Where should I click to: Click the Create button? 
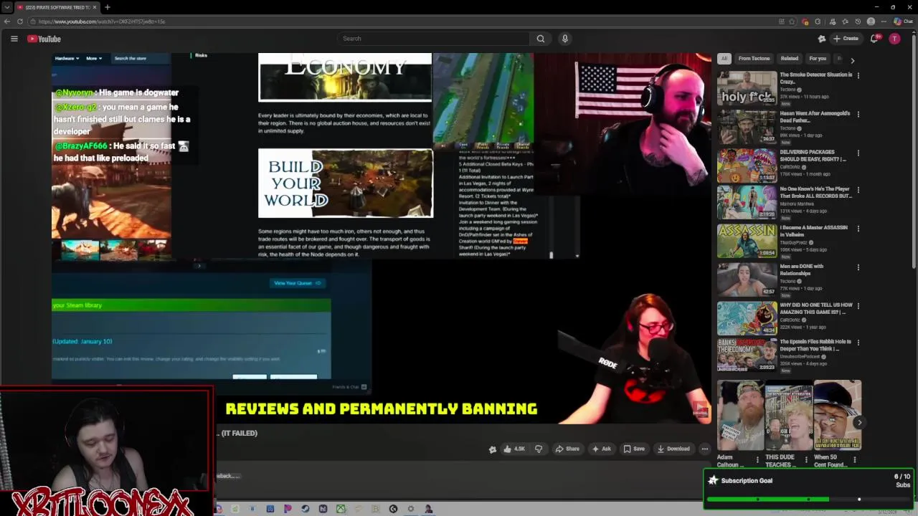(845, 39)
